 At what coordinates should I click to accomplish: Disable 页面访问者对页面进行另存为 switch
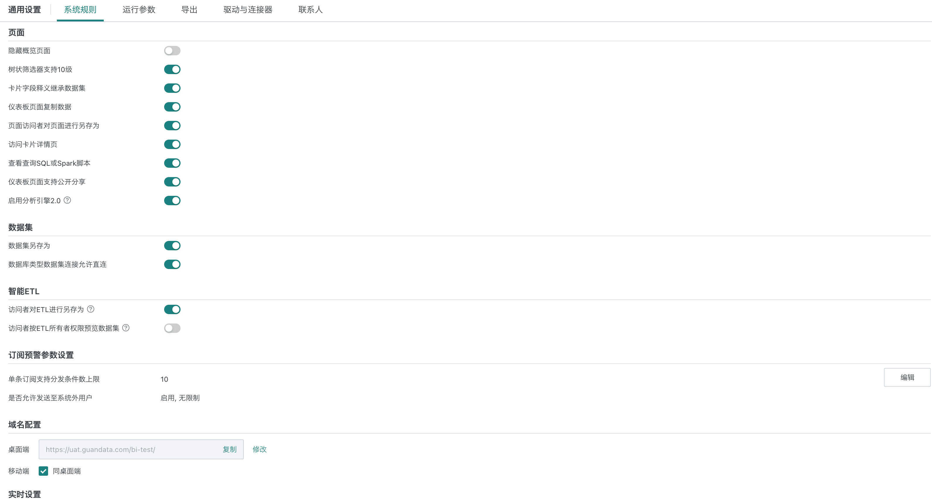pos(172,126)
